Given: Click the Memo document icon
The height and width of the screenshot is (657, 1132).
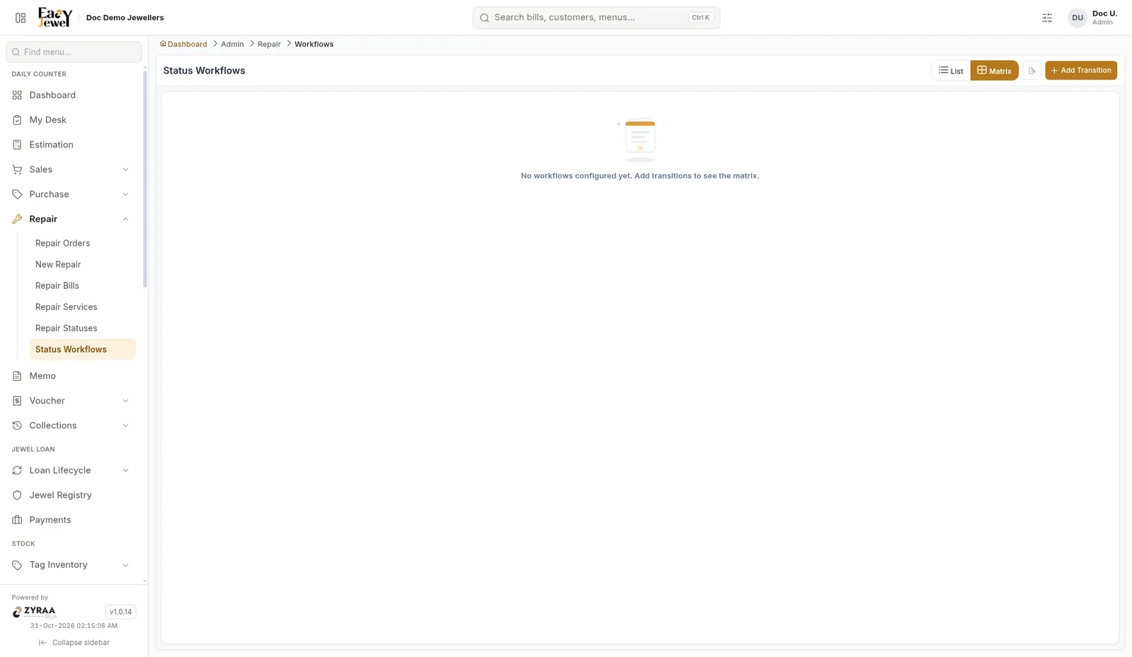Looking at the screenshot, I should point(17,376).
